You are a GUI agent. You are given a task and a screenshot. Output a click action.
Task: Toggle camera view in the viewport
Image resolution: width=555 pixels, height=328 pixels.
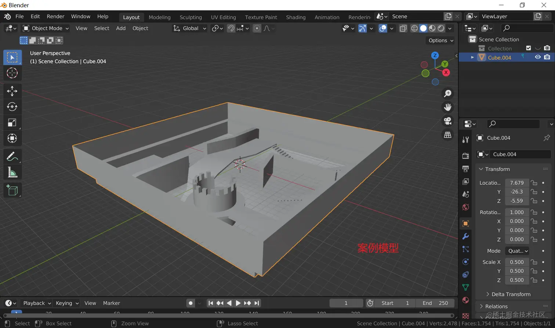(447, 121)
